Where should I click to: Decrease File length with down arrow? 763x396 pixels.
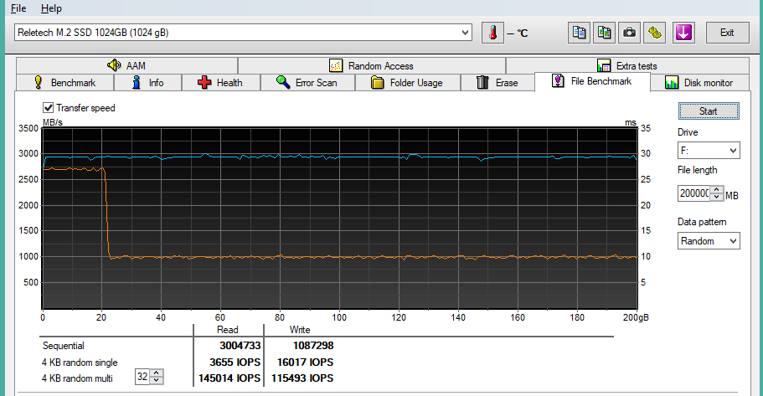(x=716, y=197)
